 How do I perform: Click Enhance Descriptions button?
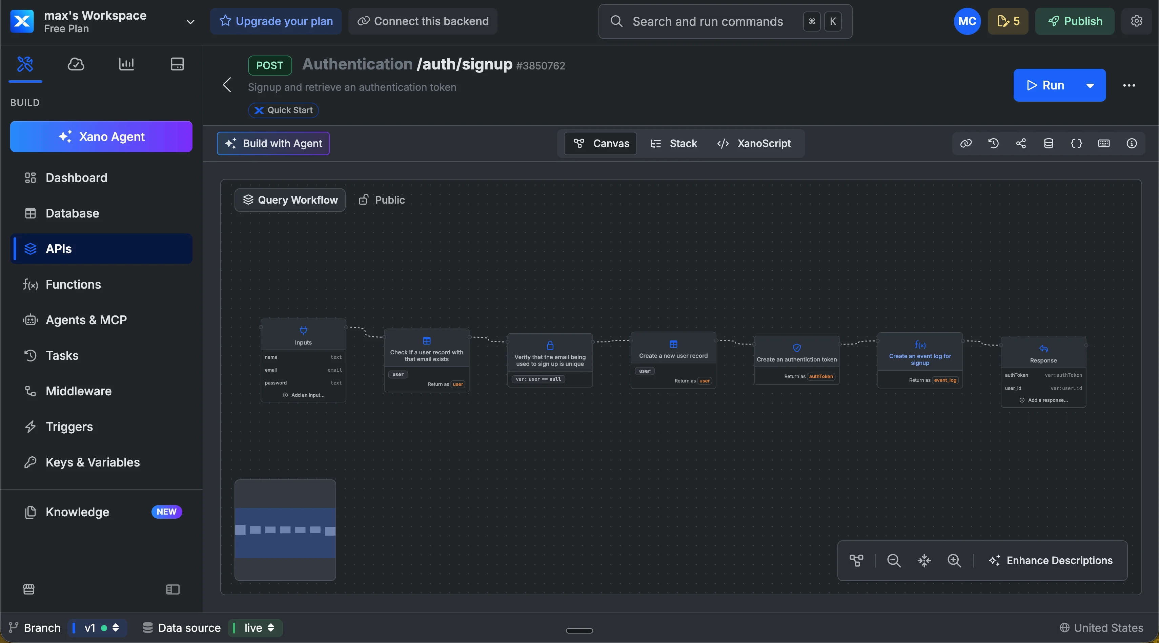point(1051,560)
